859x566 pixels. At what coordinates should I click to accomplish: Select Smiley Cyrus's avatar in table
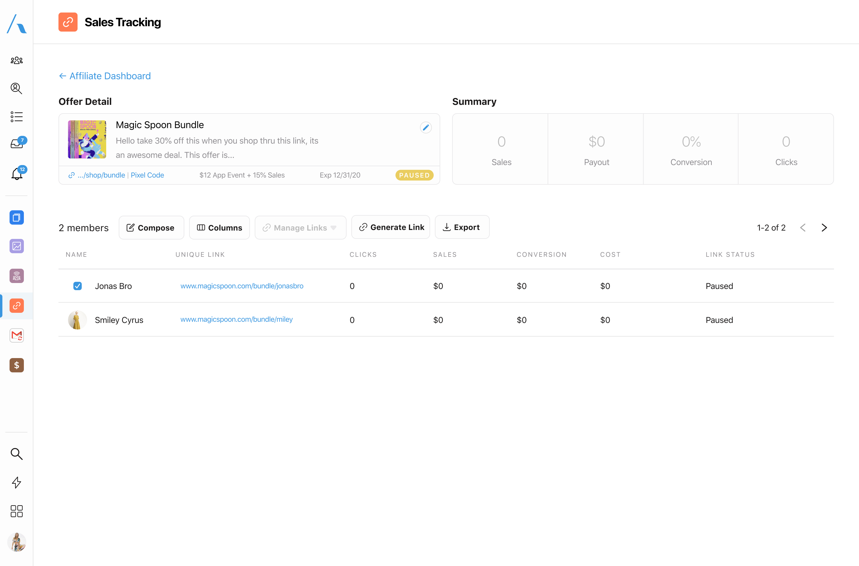pos(77,320)
